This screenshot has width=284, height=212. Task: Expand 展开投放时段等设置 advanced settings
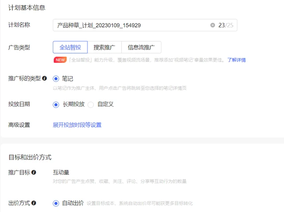[x=77, y=125]
